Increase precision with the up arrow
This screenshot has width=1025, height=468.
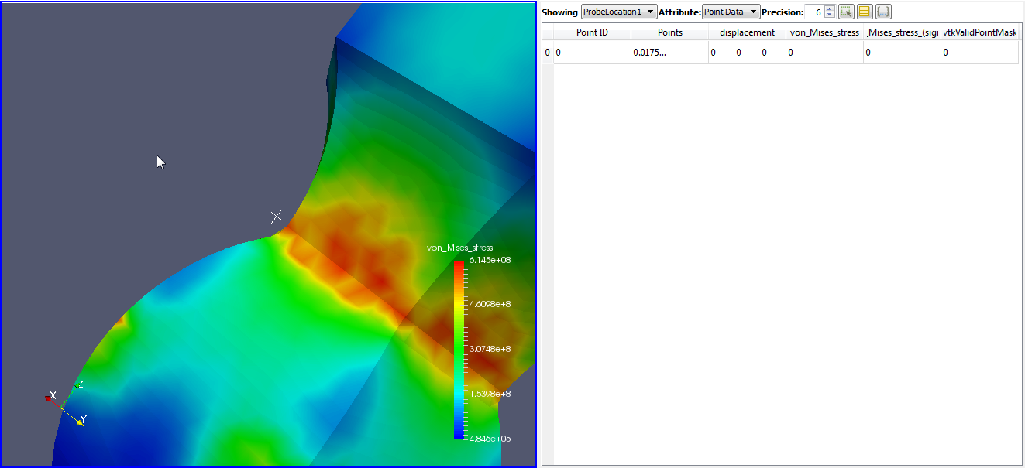(x=830, y=9)
